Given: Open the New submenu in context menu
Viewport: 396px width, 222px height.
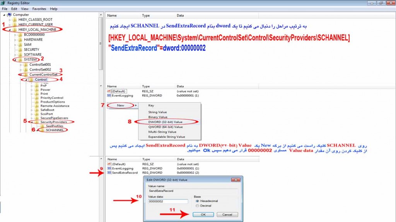Looking at the screenshot, I should click(123, 105).
